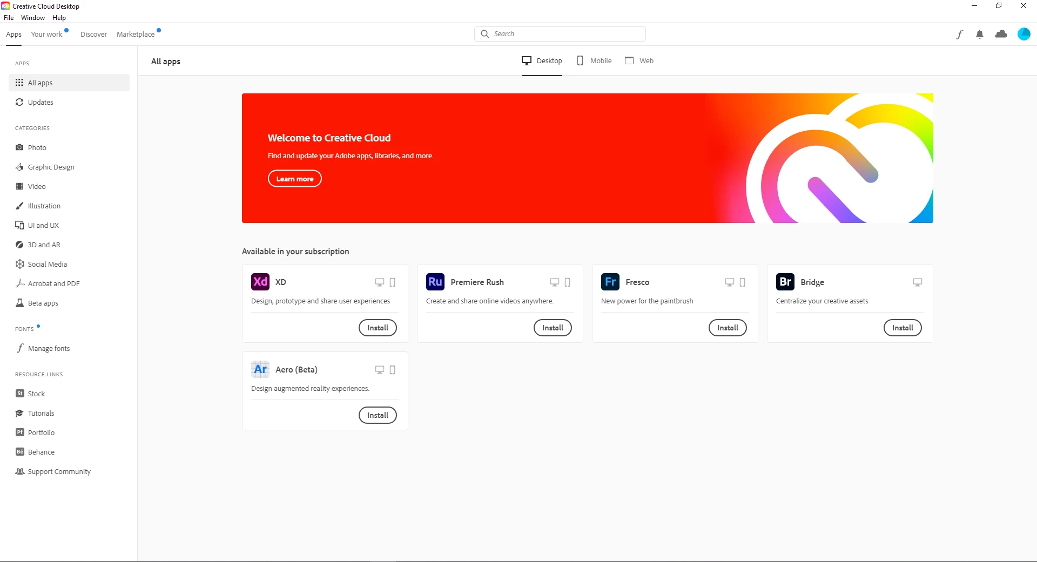The width and height of the screenshot is (1037, 562).
Task: Open the Behance resource link
Action: coord(69,452)
